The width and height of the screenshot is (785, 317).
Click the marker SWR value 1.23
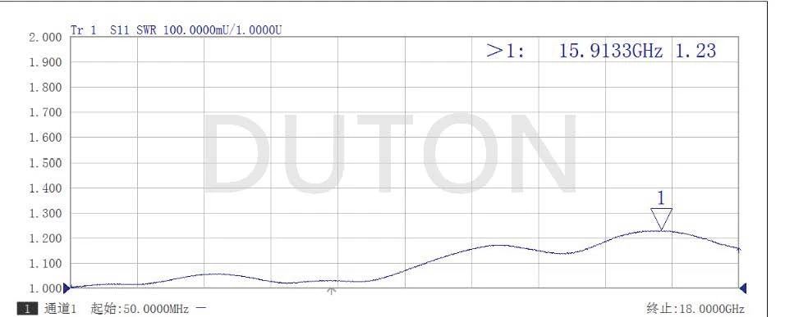pos(695,51)
